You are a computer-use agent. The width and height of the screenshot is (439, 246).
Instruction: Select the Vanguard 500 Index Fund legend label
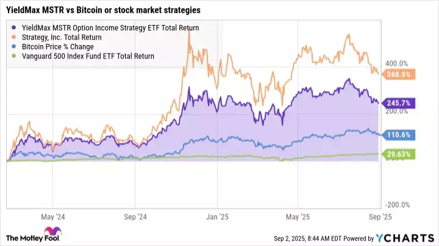tap(87, 56)
